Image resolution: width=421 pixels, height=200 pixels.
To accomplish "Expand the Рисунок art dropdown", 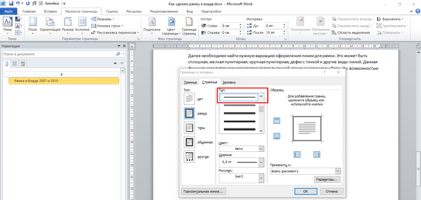I will tap(261, 178).
